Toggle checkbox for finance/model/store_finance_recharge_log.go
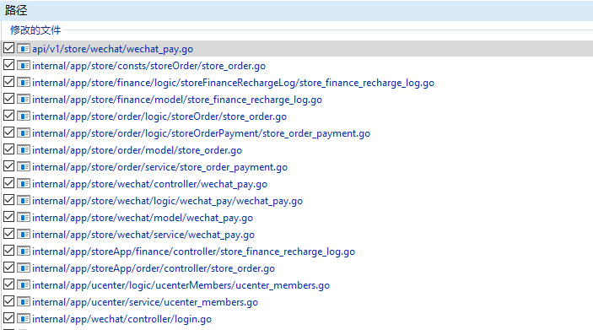Viewport: 593px width, 330px height. pyautogui.click(x=8, y=99)
